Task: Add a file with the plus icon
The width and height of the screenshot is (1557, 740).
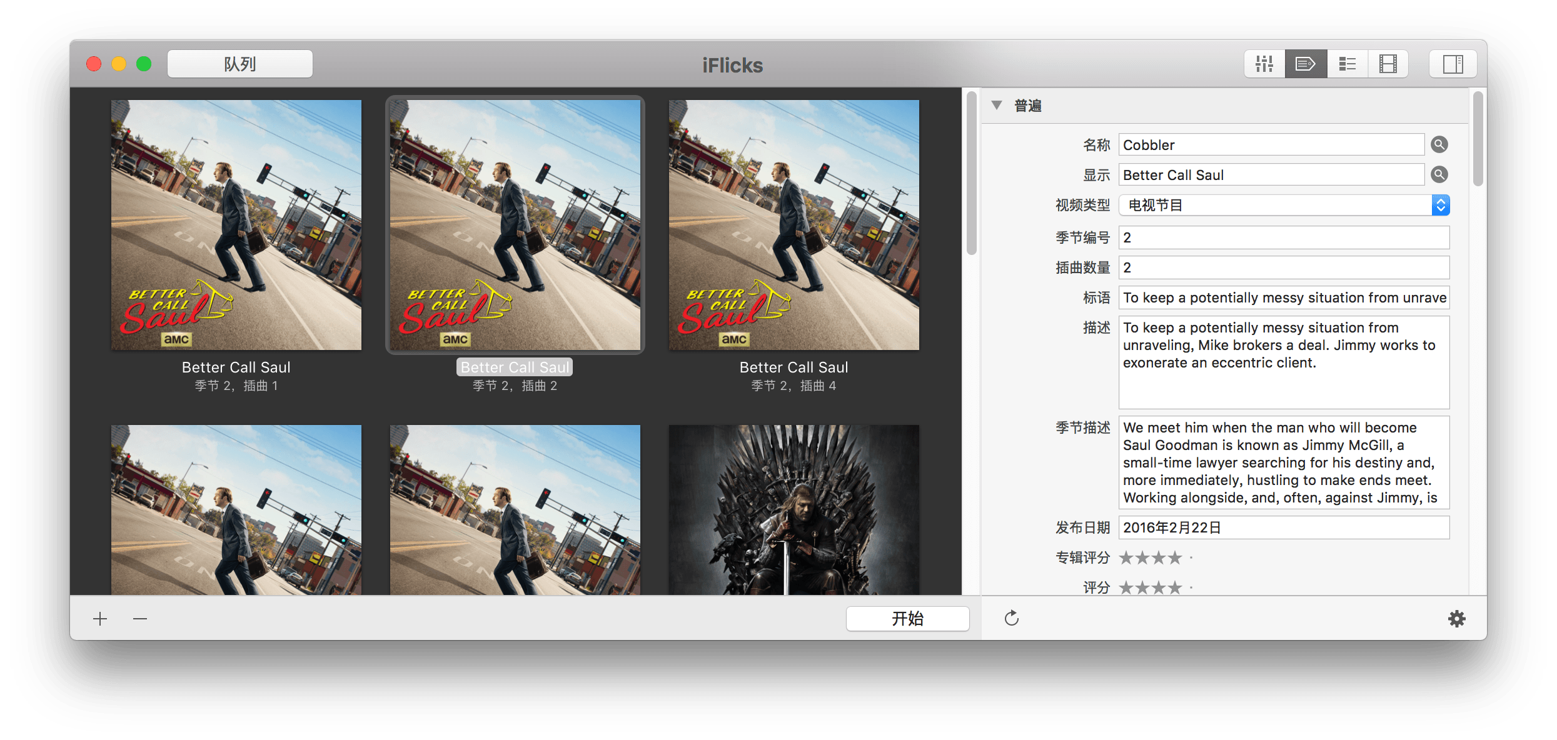Action: [x=100, y=619]
